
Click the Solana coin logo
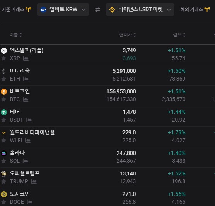coord(4,153)
